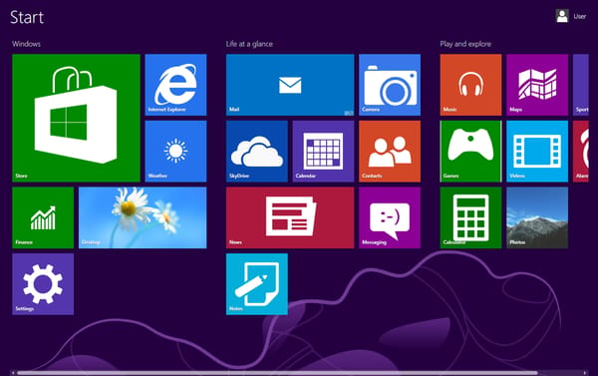
Task: Open the Desktop tile with daisies
Action: [x=143, y=217]
